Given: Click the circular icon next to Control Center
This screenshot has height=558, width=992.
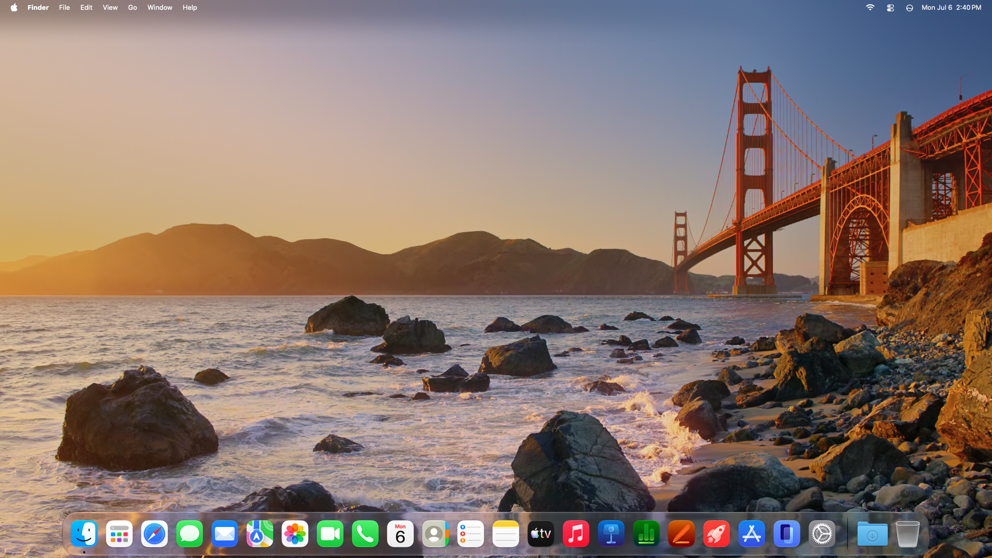Looking at the screenshot, I should point(909,7).
